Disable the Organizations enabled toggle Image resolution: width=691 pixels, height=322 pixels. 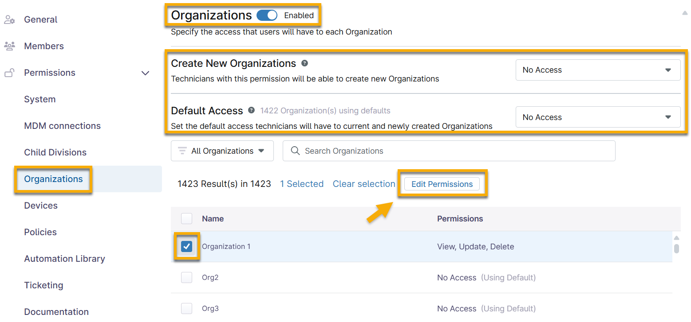coord(267,16)
